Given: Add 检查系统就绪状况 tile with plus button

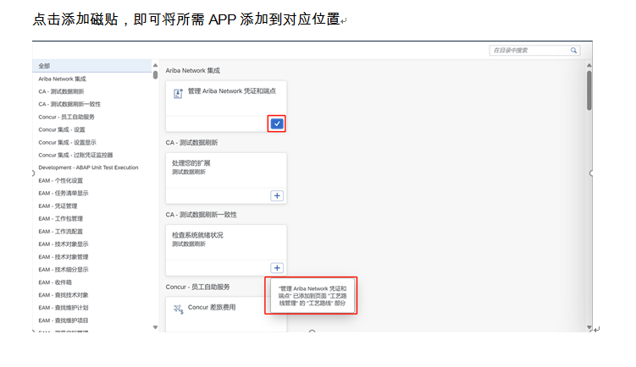Looking at the screenshot, I should click(277, 268).
